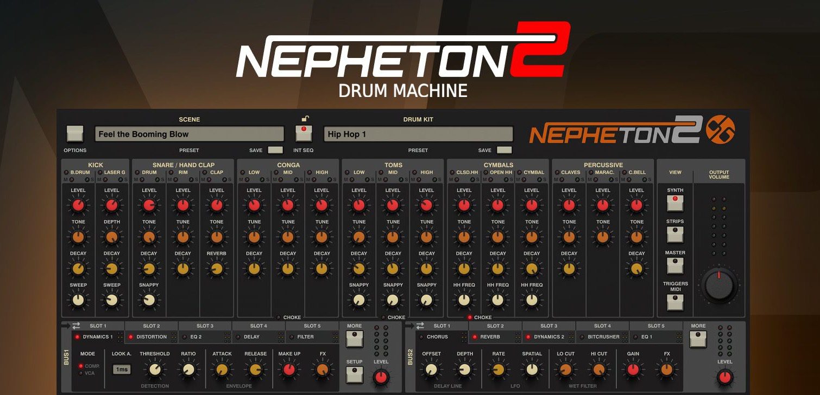
Task: Switch to SYNTH view
Action: point(675,203)
